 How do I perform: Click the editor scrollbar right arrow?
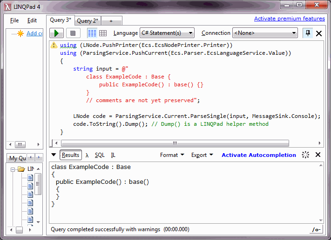[320, 143]
